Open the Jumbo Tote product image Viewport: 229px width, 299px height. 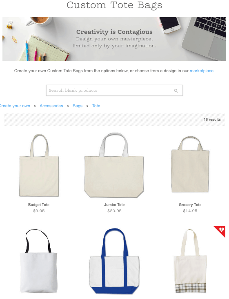click(114, 165)
